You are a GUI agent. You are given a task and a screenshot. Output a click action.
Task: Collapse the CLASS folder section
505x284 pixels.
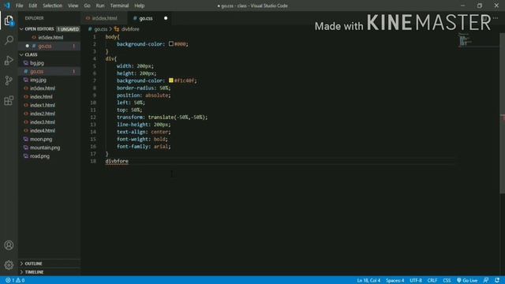31,54
